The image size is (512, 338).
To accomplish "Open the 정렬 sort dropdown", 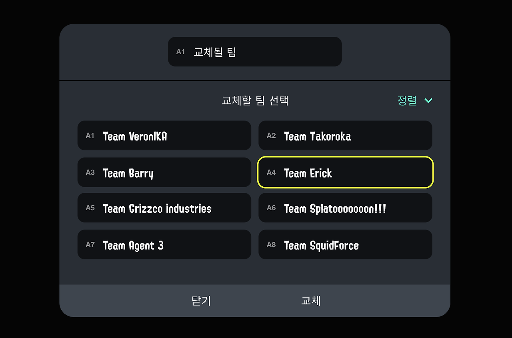I will coord(408,101).
